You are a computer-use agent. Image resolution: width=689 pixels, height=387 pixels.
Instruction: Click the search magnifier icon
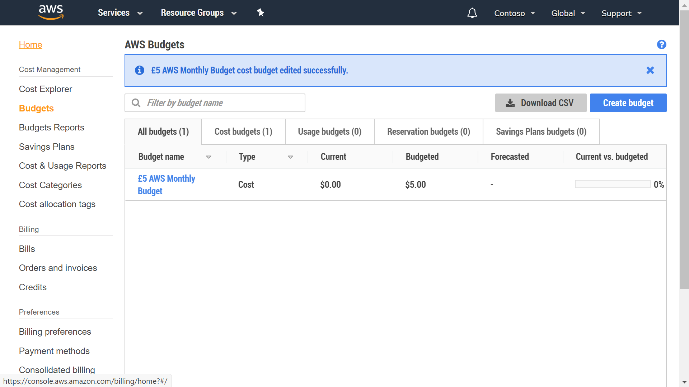pos(136,103)
